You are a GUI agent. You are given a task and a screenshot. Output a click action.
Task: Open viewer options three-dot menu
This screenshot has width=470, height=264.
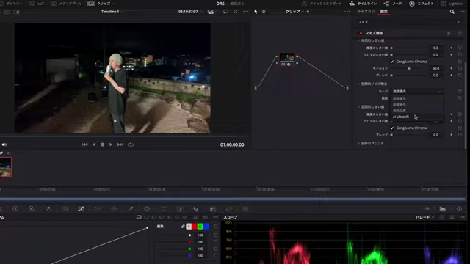pyautogui.click(x=246, y=12)
